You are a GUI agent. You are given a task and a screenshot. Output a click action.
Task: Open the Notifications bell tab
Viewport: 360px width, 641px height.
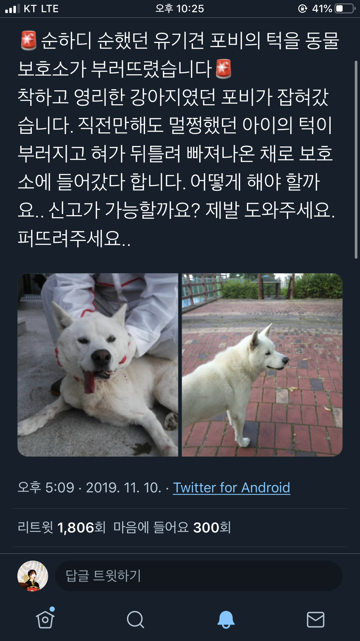point(226,619)
